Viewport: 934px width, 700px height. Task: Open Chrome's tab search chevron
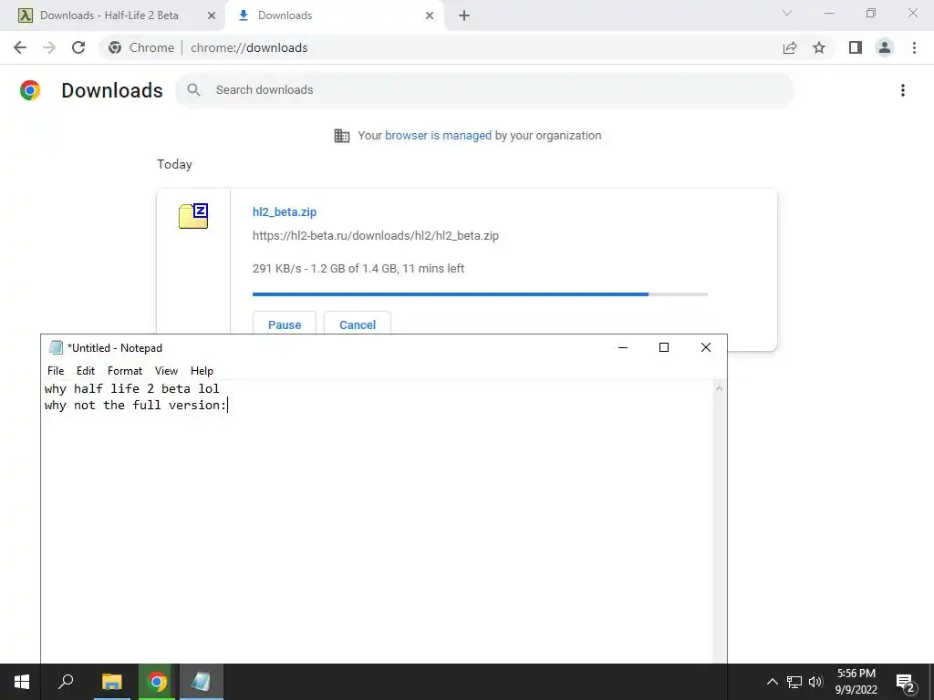coord(787,13)
